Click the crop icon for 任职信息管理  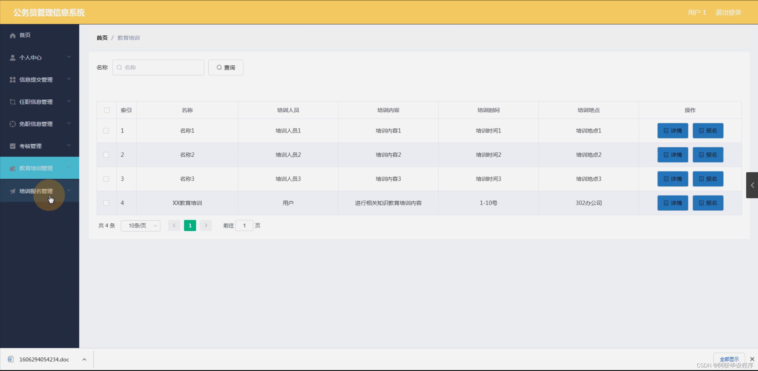[12, 102]
